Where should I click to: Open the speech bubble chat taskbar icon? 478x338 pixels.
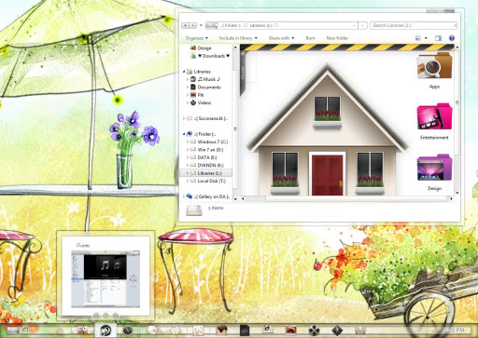point(152,331)
